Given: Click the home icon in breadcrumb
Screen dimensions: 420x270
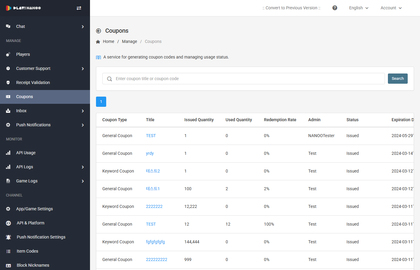Looking at the screenshot, I should (x=98, y=42).
